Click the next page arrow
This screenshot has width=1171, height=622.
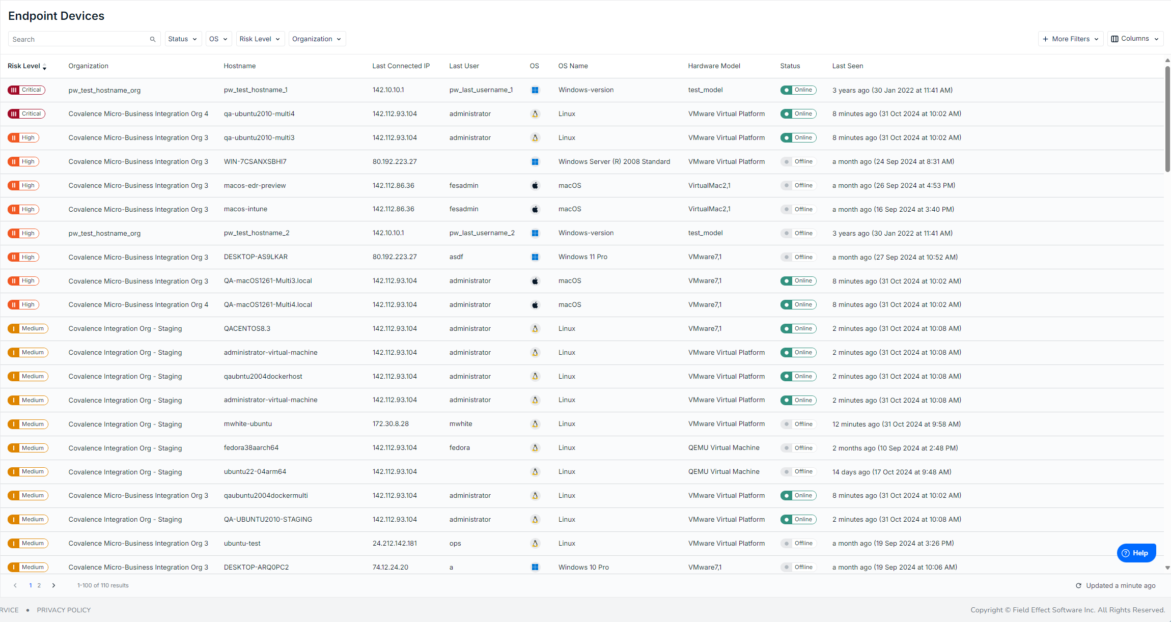point(54,586)
